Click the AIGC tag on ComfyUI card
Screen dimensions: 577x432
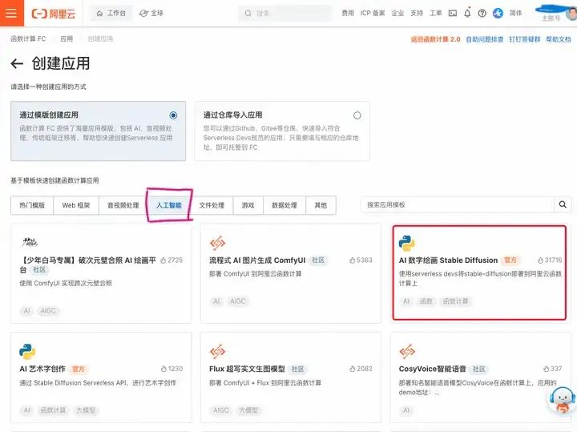238,301
